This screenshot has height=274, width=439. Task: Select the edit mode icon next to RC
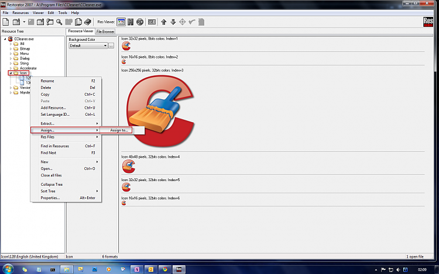[152, 22]
